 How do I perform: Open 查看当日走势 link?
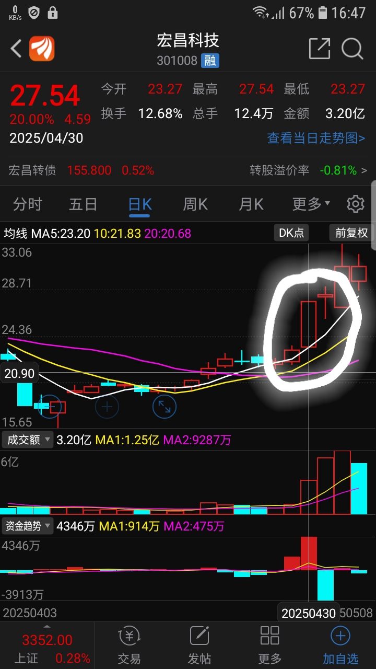pos(316,138)
